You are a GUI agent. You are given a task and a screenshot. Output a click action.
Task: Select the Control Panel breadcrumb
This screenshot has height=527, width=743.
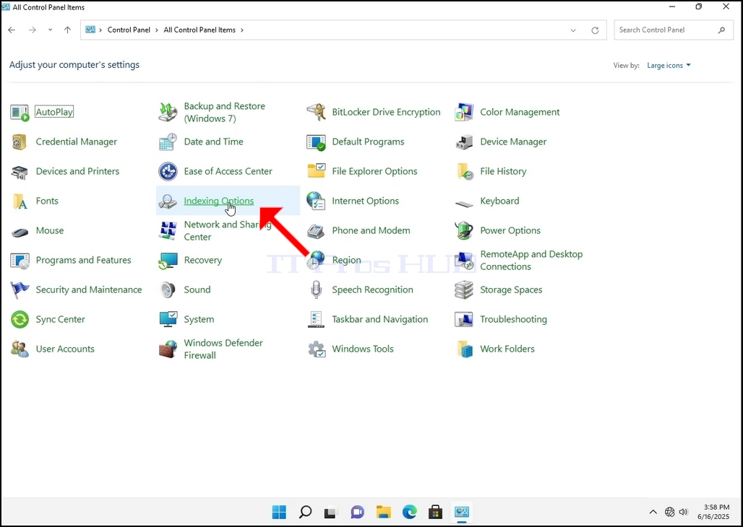(129, 30)
